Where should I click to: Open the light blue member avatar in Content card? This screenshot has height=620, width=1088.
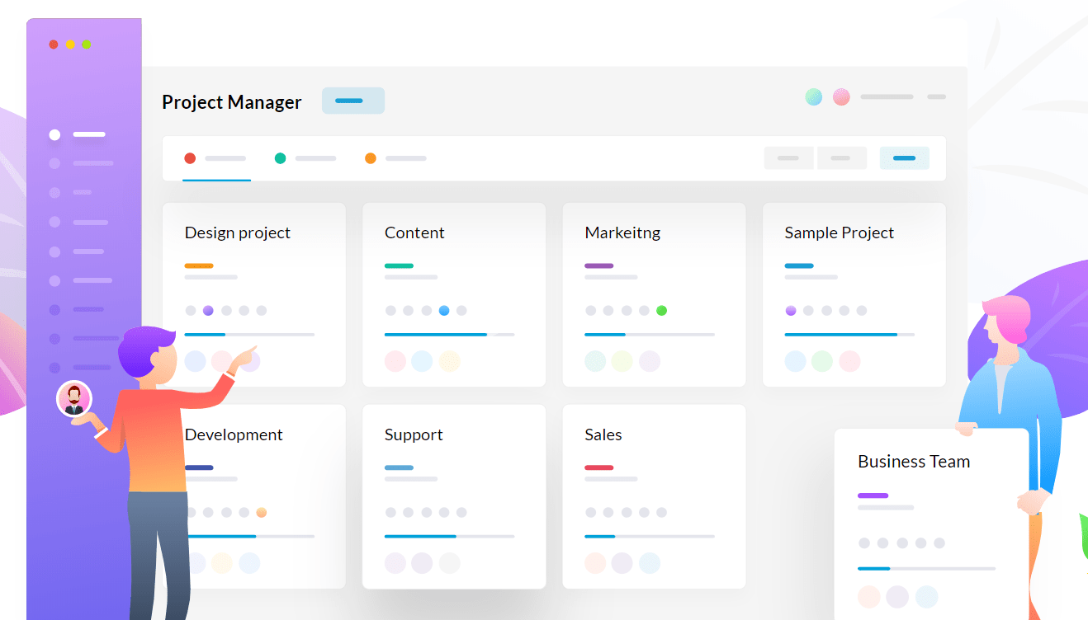coord(422,361)
